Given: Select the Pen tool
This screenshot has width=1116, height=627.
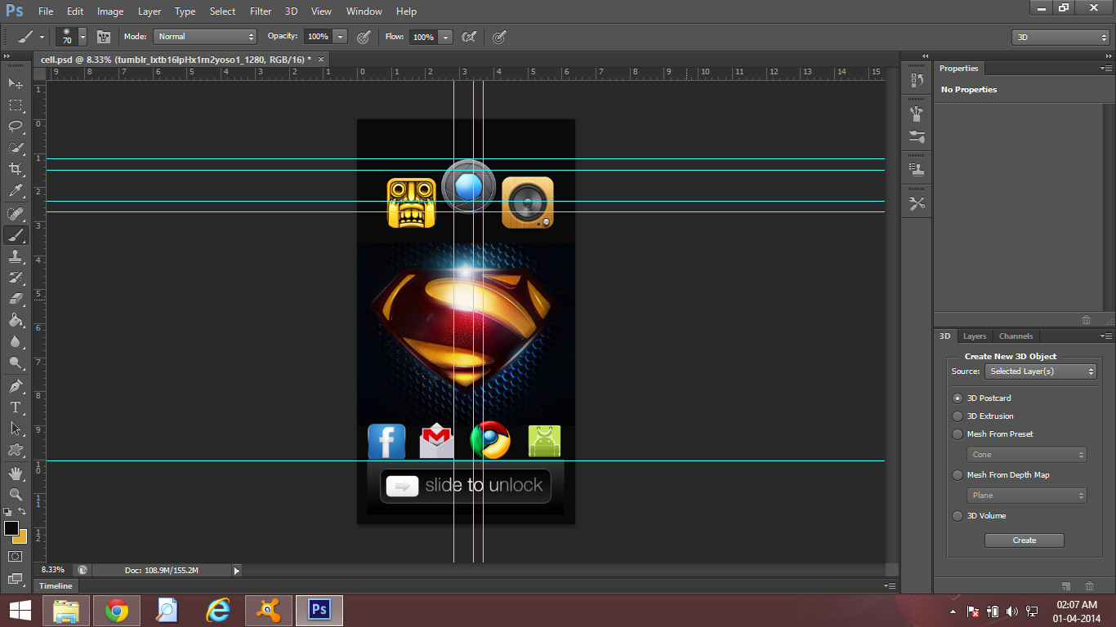Looking at the screenshot, I should coord(16,386).
